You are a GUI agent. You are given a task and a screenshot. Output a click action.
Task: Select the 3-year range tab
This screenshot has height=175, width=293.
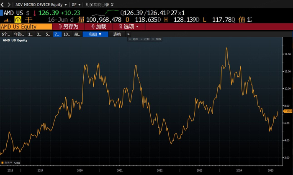(39, 34)
